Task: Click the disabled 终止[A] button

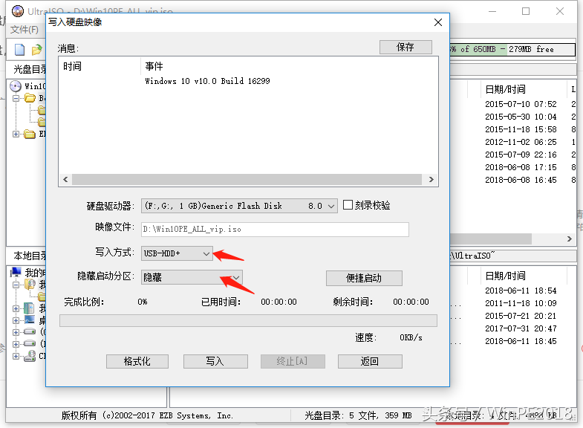Action: coord(293,361)
